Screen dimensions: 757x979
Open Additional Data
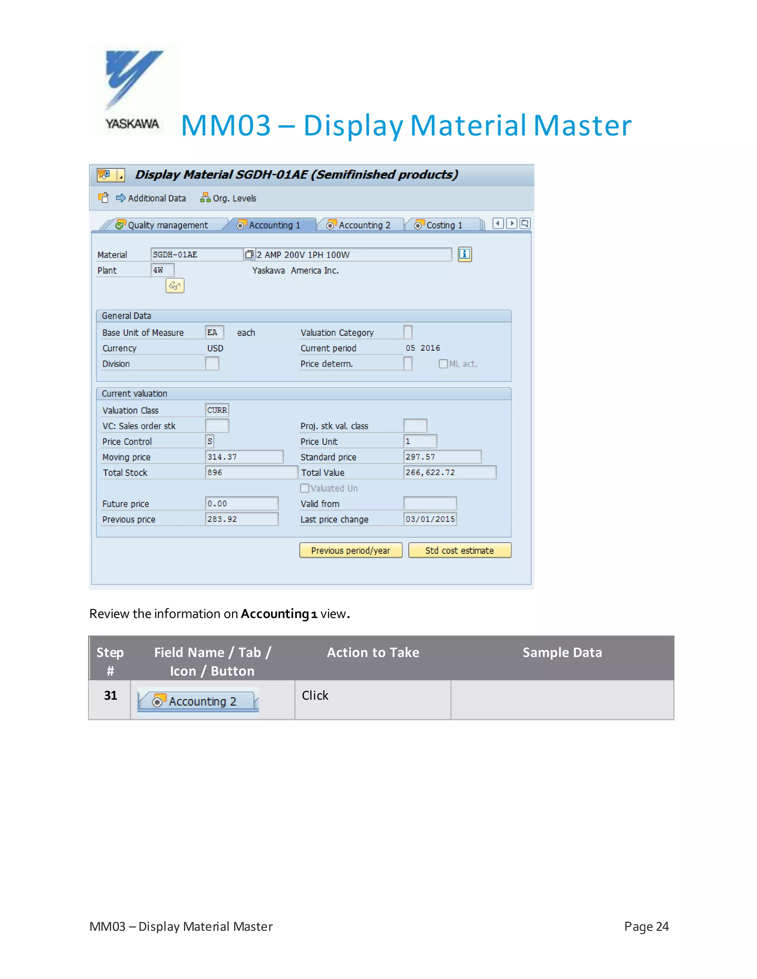(151, 198)
